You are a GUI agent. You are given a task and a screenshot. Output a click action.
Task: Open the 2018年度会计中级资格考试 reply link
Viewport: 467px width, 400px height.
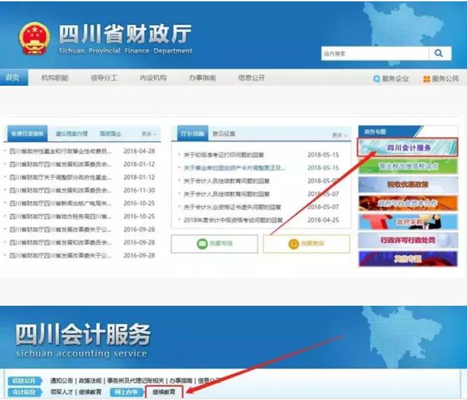233,221
